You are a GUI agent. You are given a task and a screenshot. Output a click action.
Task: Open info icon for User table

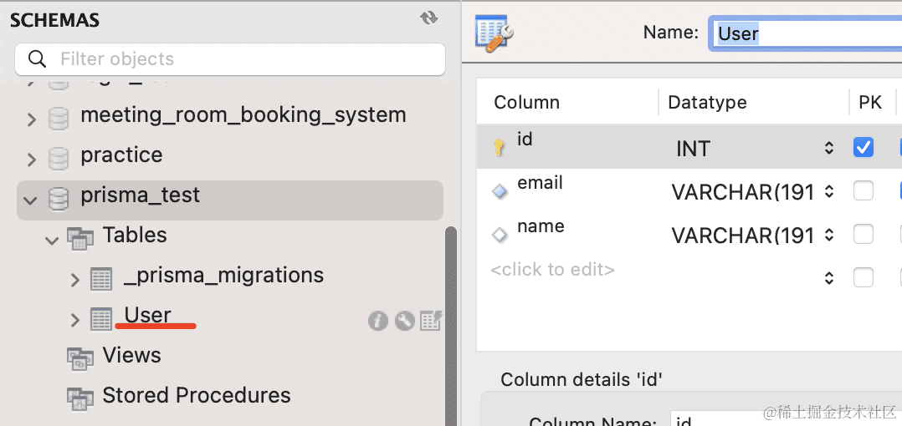point(378,321)
